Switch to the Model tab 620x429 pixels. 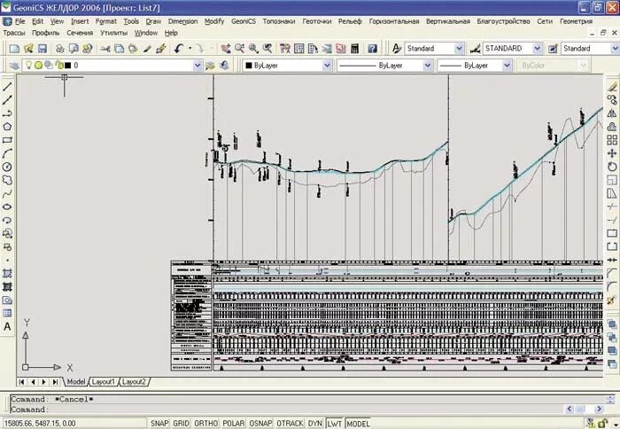click(x=75, y=382)
